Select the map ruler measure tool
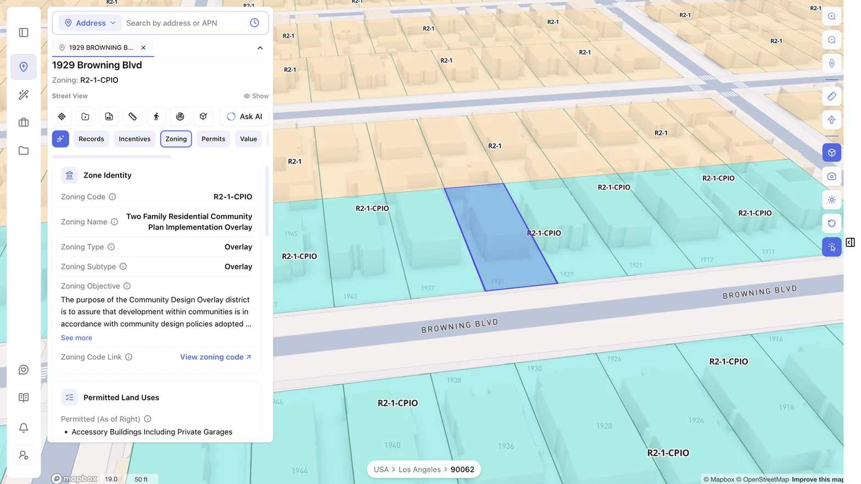This screenshot has width=861, height=484. click(832, 96)
